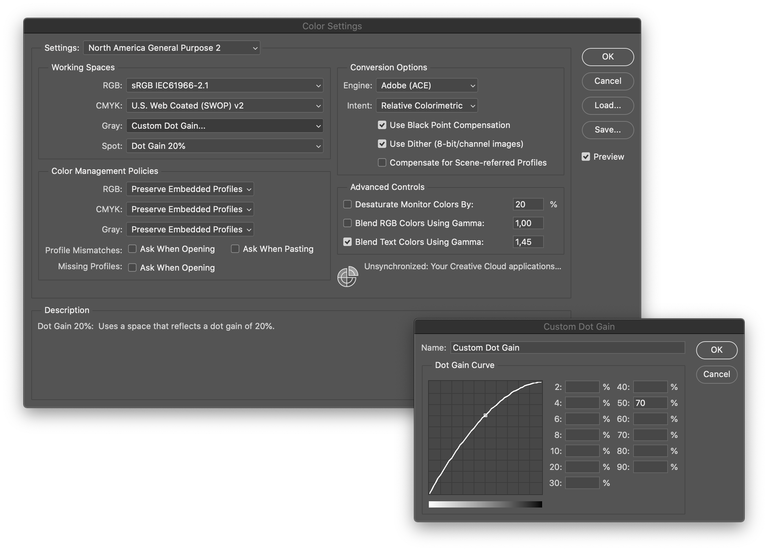Image resolution: width=768 pixels, height=551 pixels.
Task: Confirm the Custom Dot Gain with OK
Action: (x=717, y=350)
